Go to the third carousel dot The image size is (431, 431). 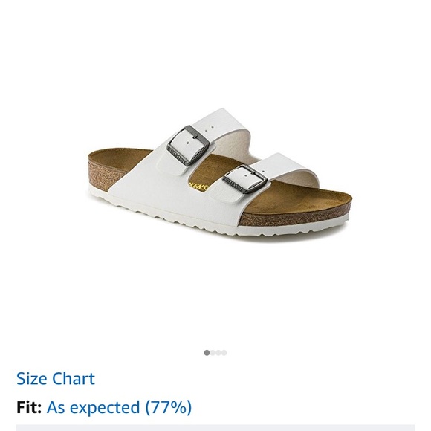pos(218,353)
